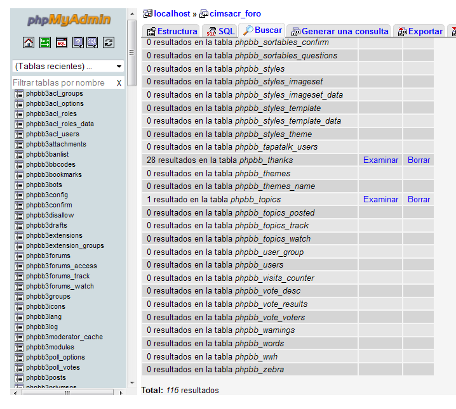Click Borrar for phpbb_topics result
Image resolution: width=456 pixels, height=409 pixels.
[x=419, y=199]
